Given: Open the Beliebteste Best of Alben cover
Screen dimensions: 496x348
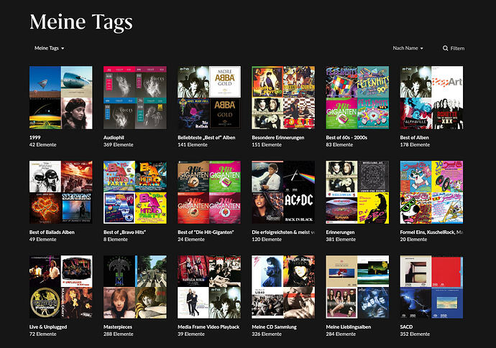Looking at the screenshot, I should (209, 98).
